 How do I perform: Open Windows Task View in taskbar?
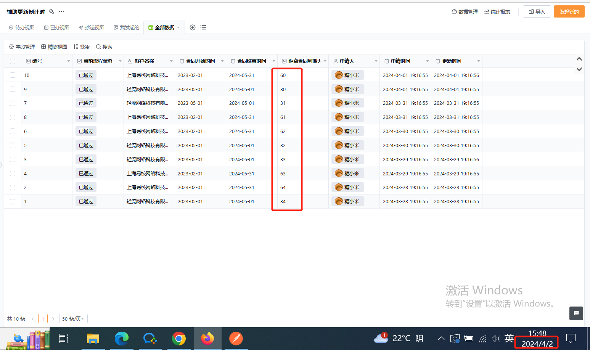[x=64, y=338]
